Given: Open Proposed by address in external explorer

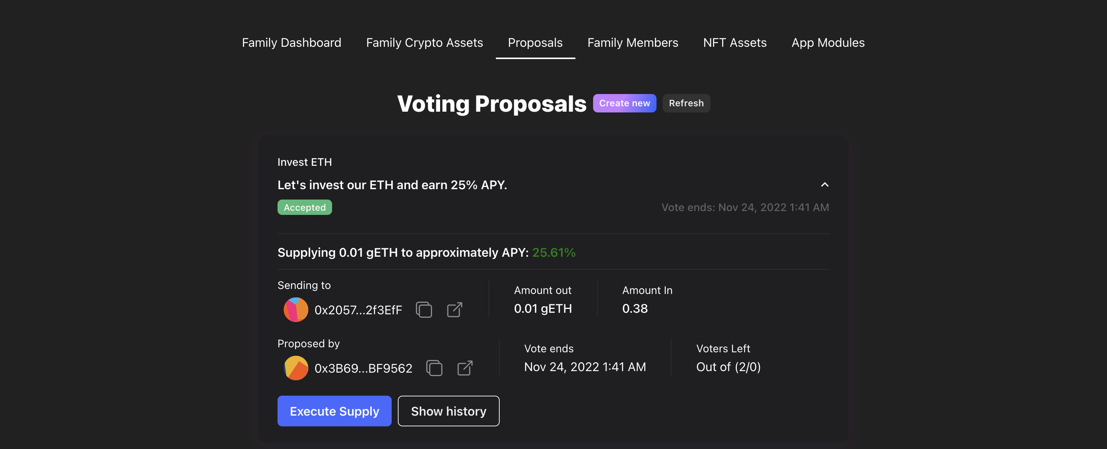Looking at the screenshot, I should point(465,368).
